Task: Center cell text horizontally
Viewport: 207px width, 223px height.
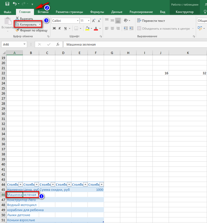Action: (x=112, y=28)
